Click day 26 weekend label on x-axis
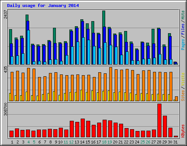Image resolution: width=187 pixels, height=146 pixels. [148, 142]
